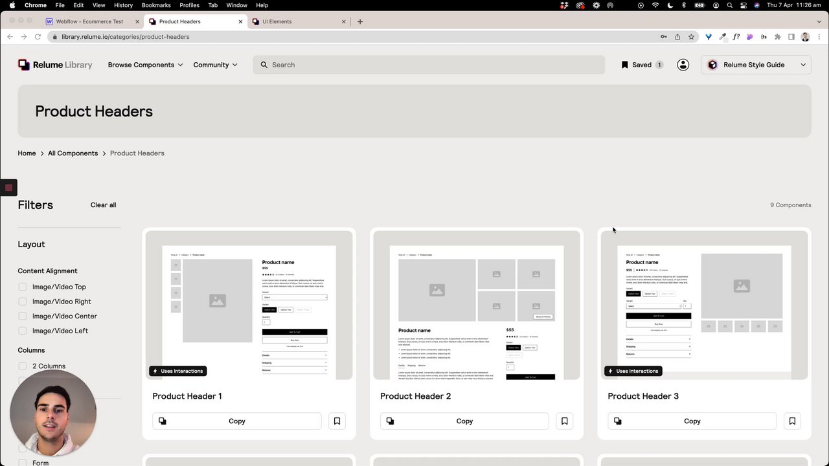Focus the Search input field
The height and width of the screenshot is (466, 829).
[429, 65]
